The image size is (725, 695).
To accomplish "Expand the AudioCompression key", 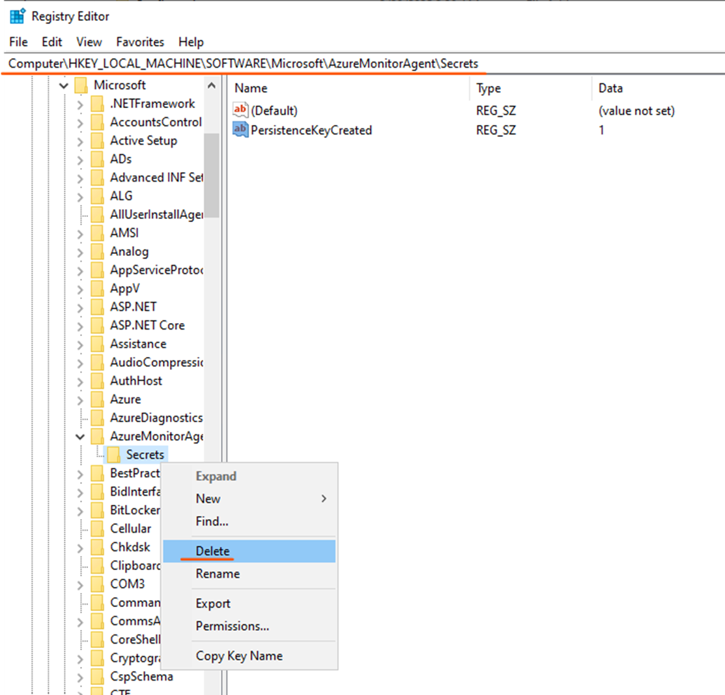I will (80, 363).
